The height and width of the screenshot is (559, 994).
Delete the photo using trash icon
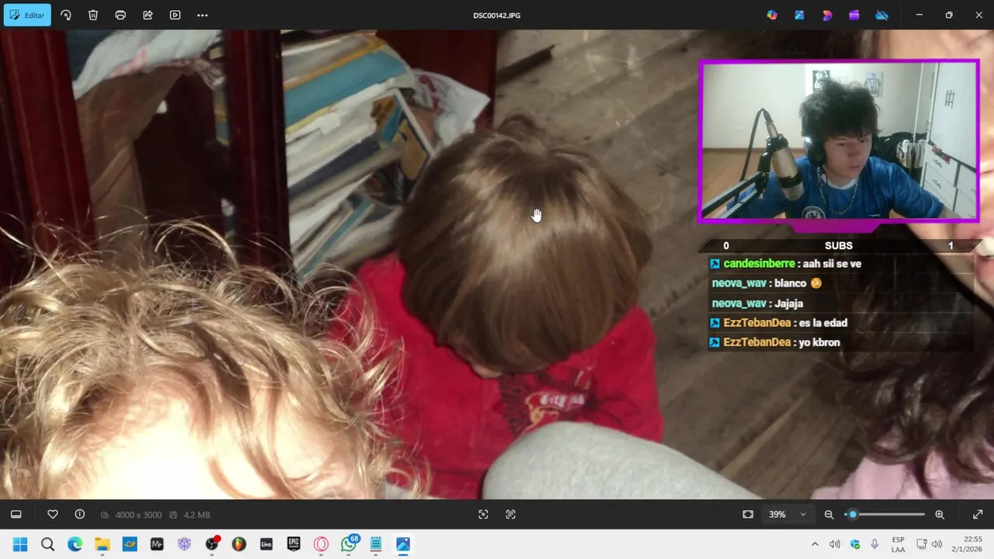93,15
